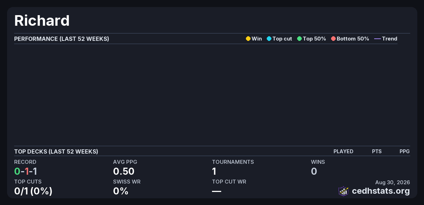Toggle the Top cut series label
Screen dimensions: 424x205
click(x=282, y=39)
